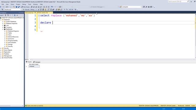Image resolution: width=196 pixels, height=110 pixels.
Task: Open the Tools menu
Action: click(29, 4)
